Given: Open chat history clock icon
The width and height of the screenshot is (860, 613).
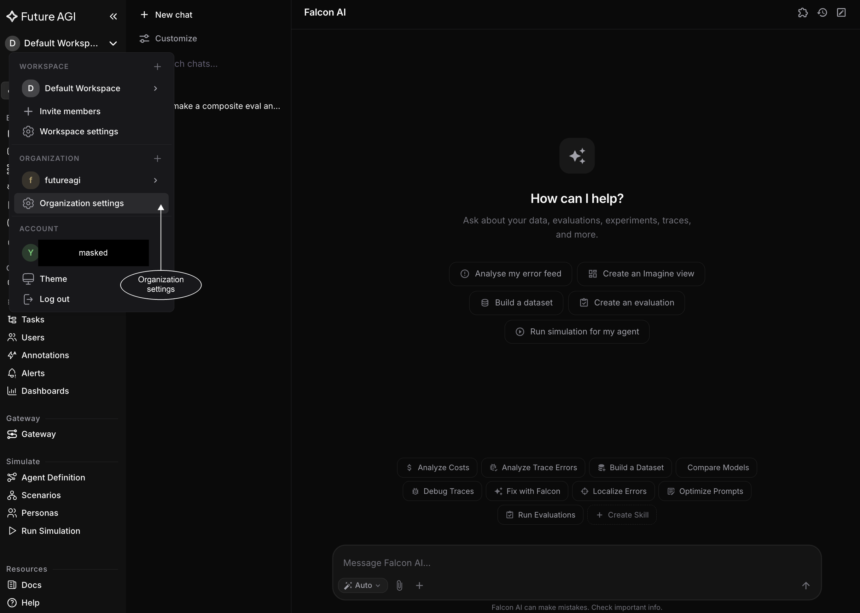Looking at the screenshot, I should coord(822,12).
